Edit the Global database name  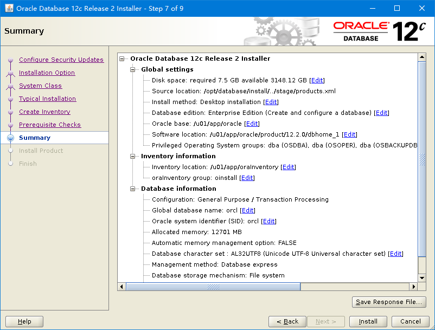click(247, 210)
